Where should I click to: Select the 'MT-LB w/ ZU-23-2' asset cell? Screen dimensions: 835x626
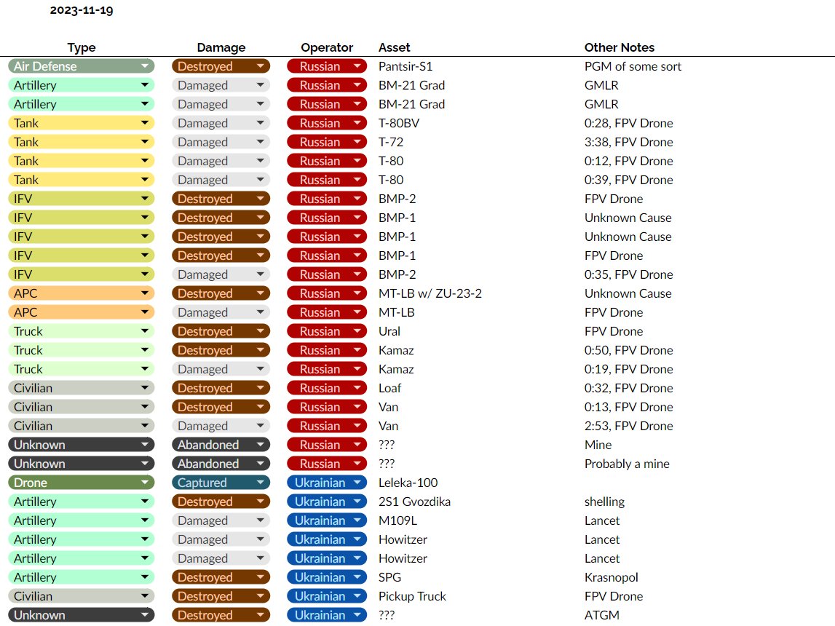430,293
